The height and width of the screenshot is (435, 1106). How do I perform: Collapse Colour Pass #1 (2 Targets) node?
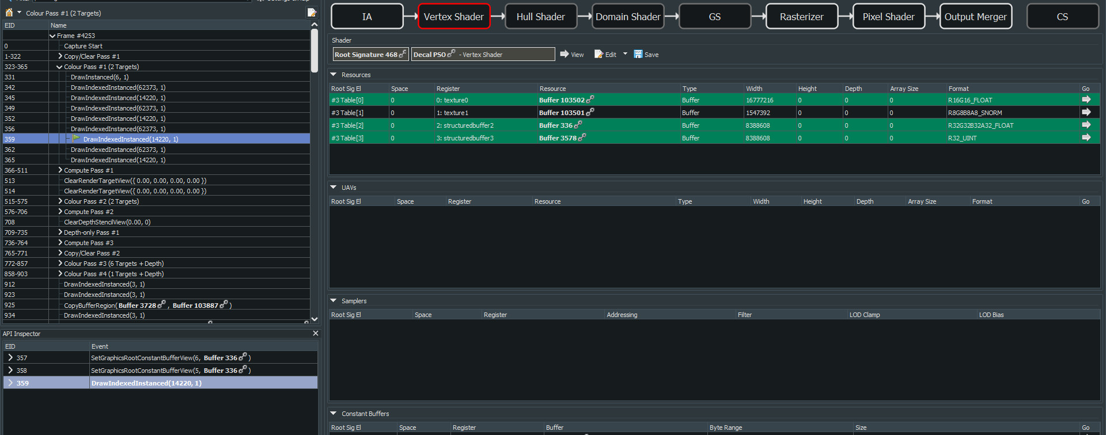click(59, 67)
